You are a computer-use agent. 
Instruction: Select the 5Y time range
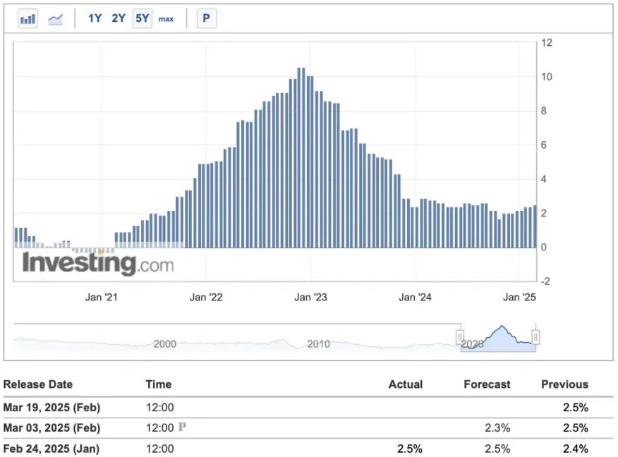[x=143, y=19]
